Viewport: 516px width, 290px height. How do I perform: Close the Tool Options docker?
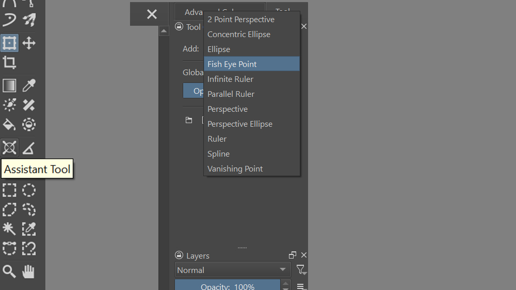[304, 26]
